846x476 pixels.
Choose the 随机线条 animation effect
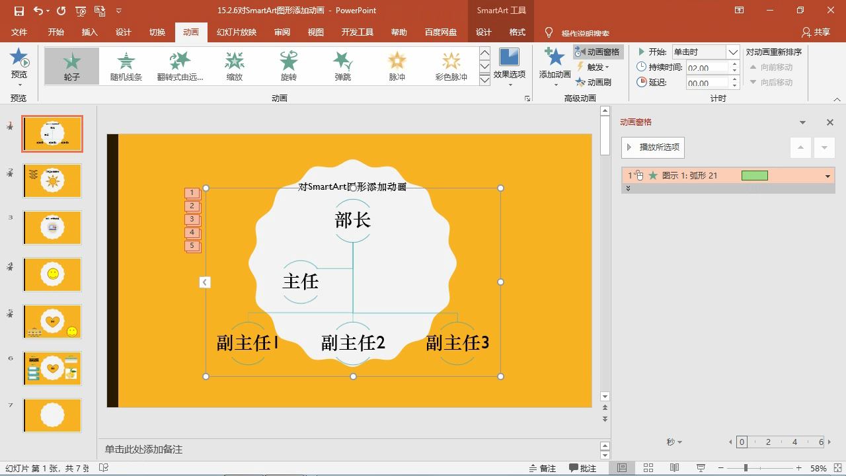click(x=126, y=65)
